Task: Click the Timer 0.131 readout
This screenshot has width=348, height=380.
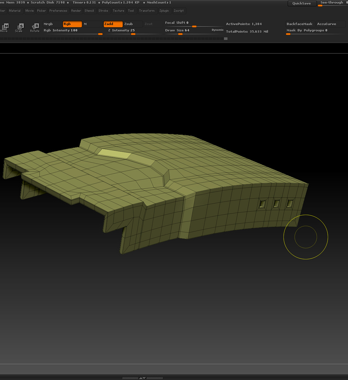Action: 84,3
